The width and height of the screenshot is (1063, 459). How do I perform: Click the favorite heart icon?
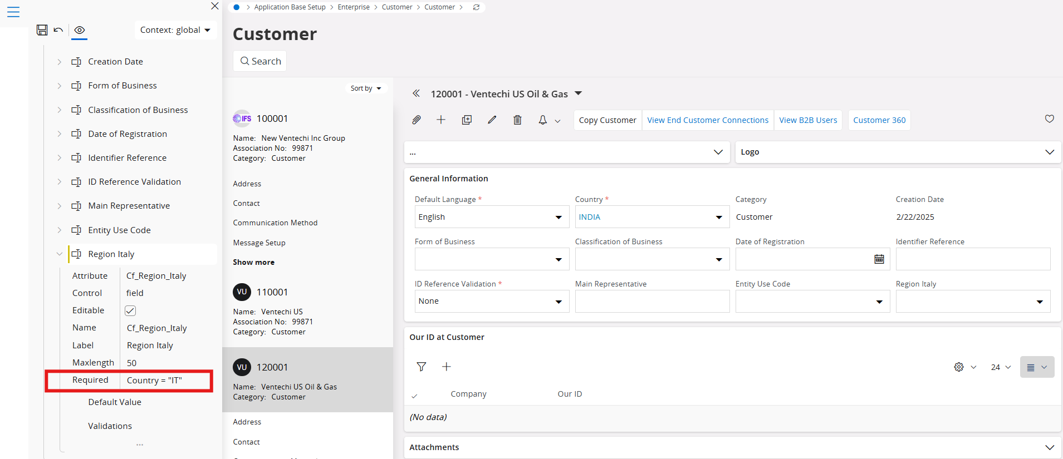(1050, 119)
